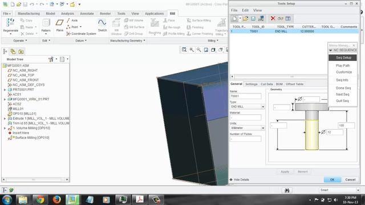Image resolution: width=365 pixels, height=205 pixels.
Task: Insert a Coordinate System
Action: click(81, 34)
